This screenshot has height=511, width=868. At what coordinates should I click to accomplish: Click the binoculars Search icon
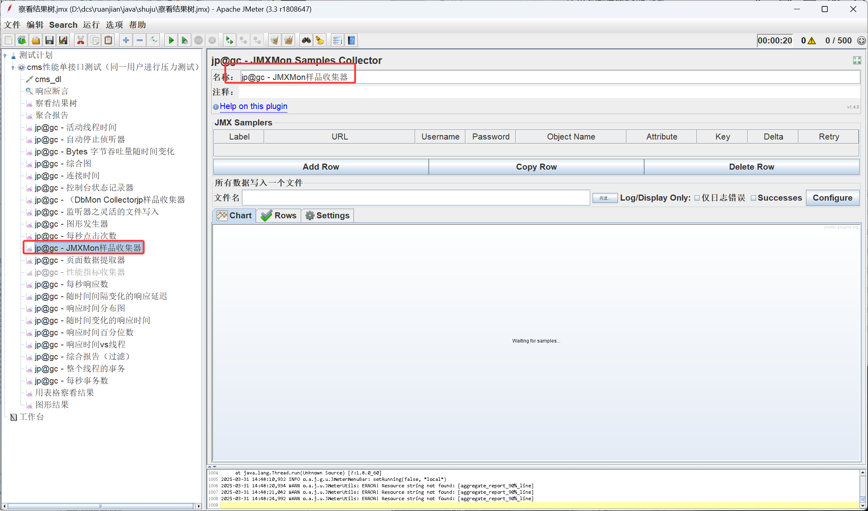[x=306, y=40]
